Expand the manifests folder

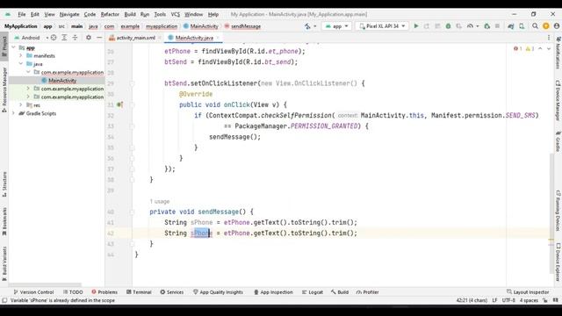[x=21, y=55]
